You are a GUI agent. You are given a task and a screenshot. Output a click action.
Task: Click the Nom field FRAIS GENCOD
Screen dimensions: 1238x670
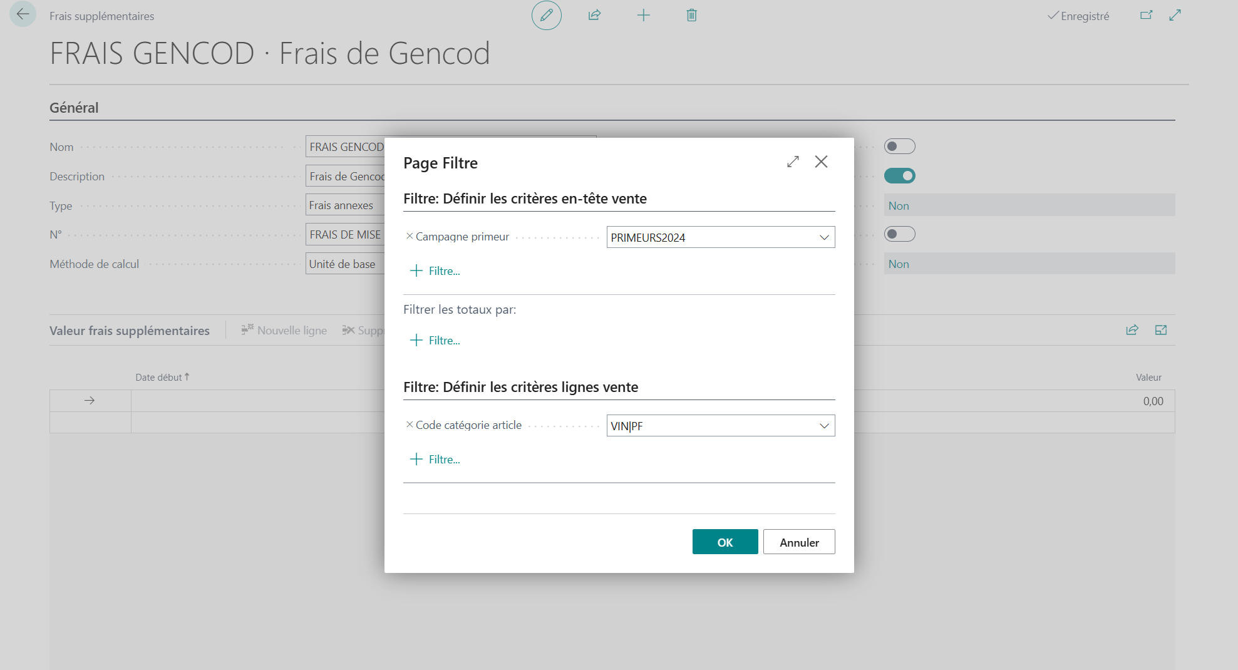click(345, 147)
